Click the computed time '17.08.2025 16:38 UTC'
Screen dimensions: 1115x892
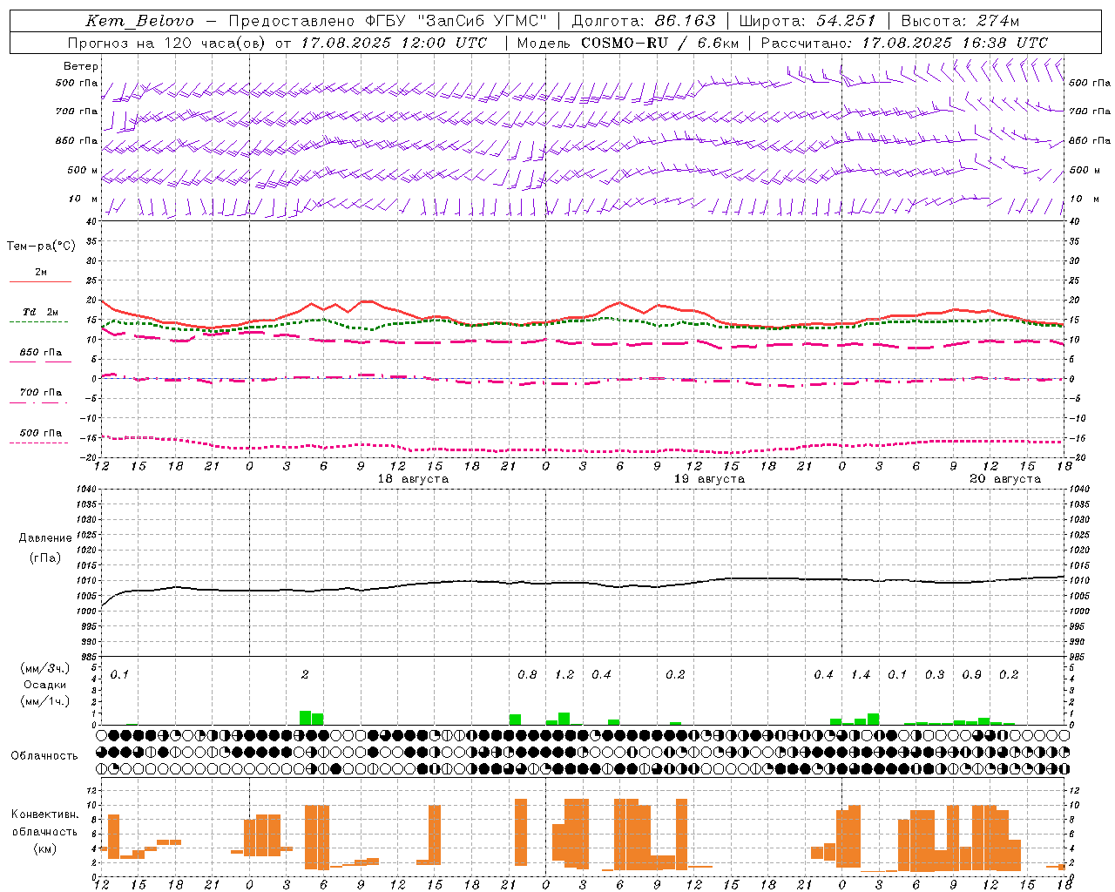pos(956,43)
